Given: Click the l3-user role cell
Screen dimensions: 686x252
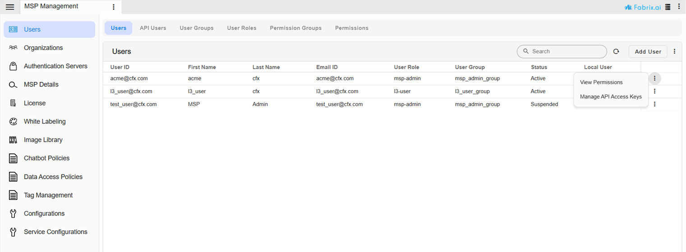Looking at the screenshot, I should pyautogui.click(x=402, y=91).
